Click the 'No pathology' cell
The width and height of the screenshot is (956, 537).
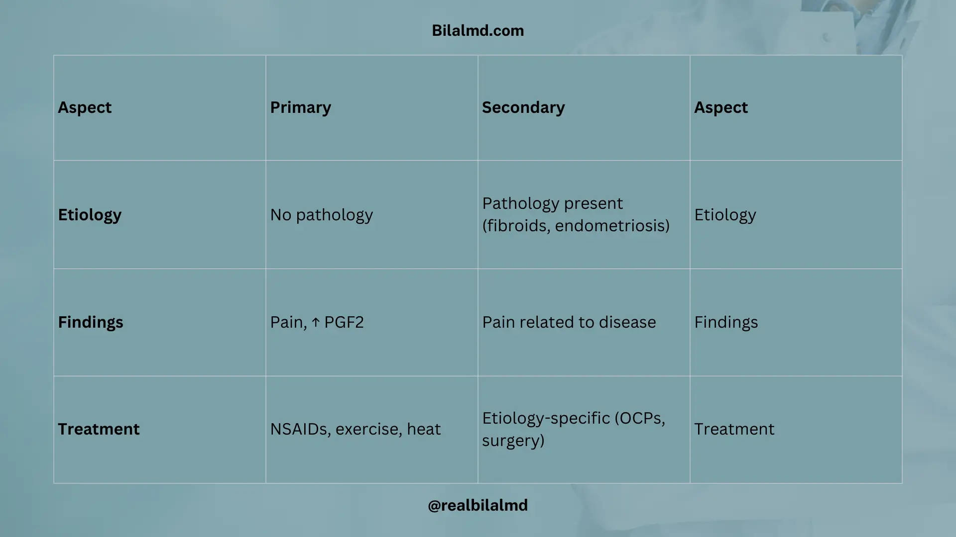(321, 215)
